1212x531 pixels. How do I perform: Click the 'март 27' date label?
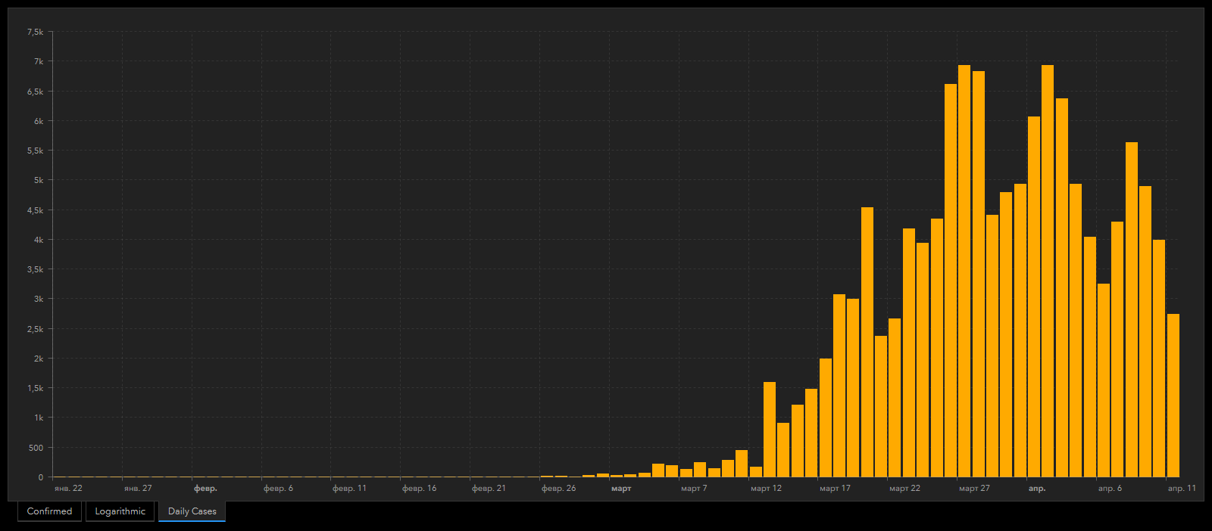click(974, 489)
